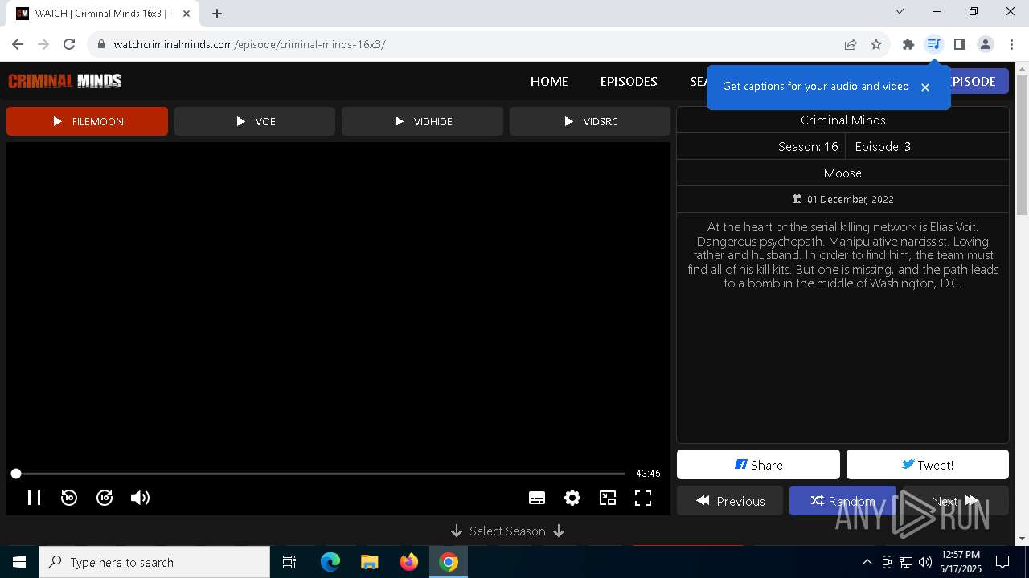Click the 'Moose' episode title

(842, 173)
